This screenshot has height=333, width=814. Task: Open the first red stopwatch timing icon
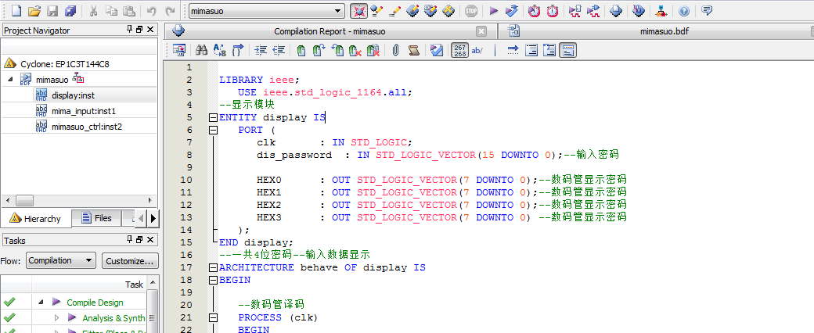534,10
